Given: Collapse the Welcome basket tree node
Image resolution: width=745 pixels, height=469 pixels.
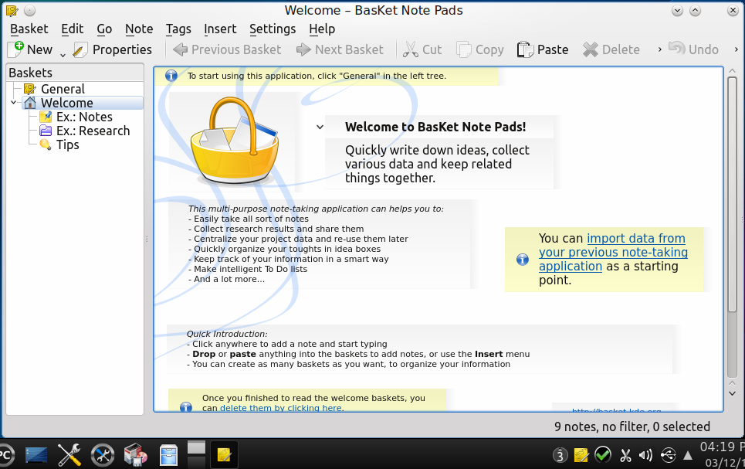Looking at the screenshot, I should pos(13,103).
